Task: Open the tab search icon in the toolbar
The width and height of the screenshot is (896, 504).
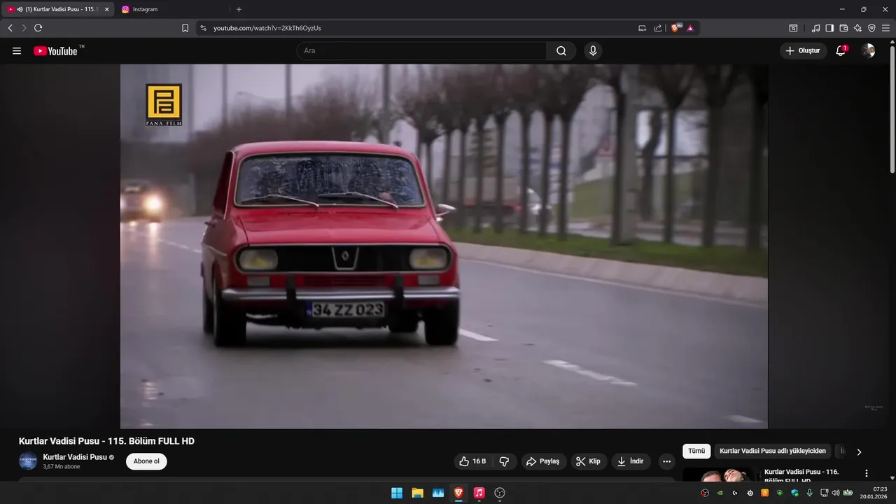Action: coord(793,28)
